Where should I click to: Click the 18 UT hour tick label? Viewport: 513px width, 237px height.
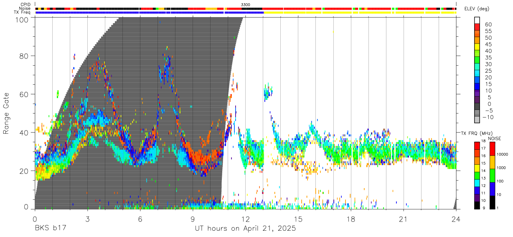coord(350,219)
